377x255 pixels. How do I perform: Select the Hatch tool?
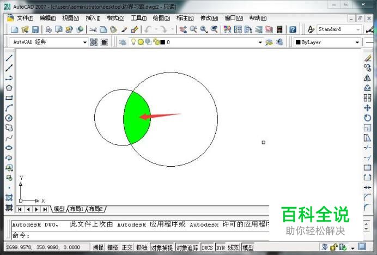click(x=9, y=197)
